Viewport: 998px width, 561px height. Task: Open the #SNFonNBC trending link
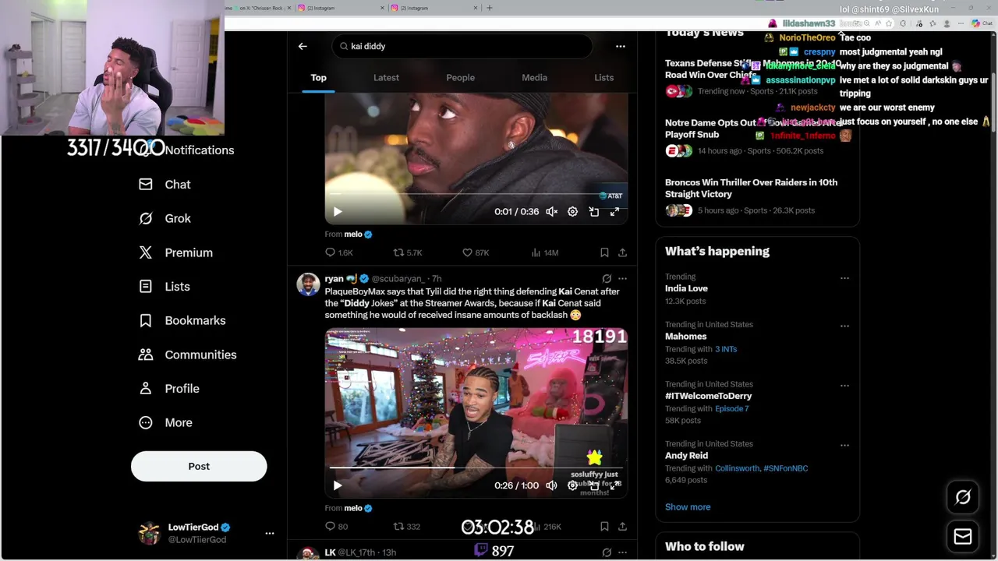(x=786, y=468)
